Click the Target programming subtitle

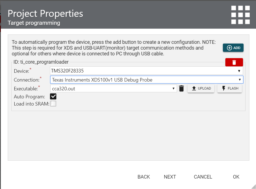pyautogui.click(x=34, y=23)
